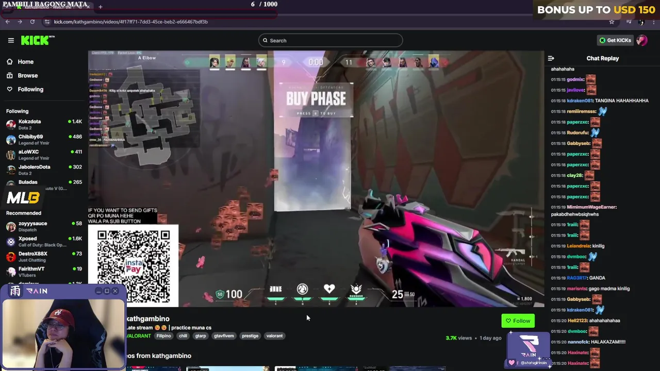
Task: Open the Kick user avatar menu
Action: 642,40
